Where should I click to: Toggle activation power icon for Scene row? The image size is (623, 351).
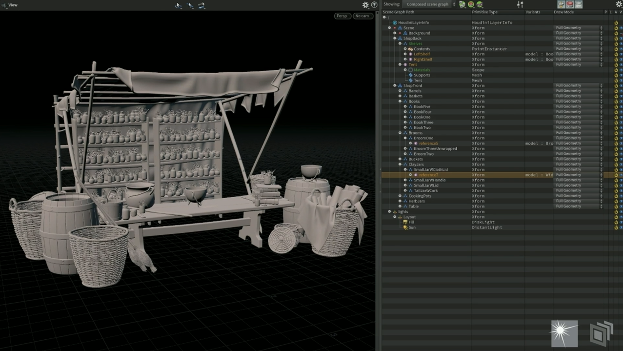616,28
